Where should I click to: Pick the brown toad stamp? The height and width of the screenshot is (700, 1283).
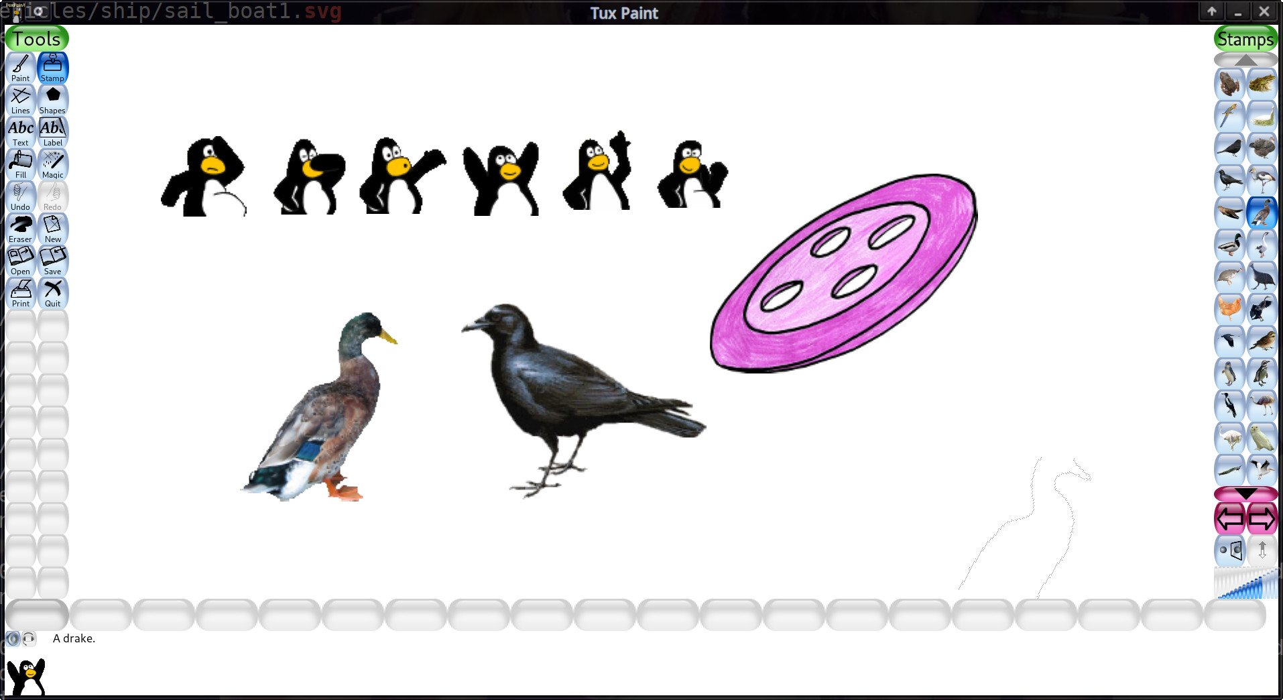(1230, 84)
